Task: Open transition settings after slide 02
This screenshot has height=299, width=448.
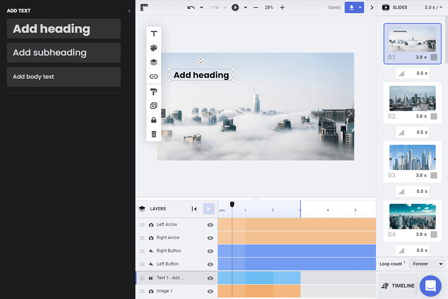Action: [x=412, y=132]
